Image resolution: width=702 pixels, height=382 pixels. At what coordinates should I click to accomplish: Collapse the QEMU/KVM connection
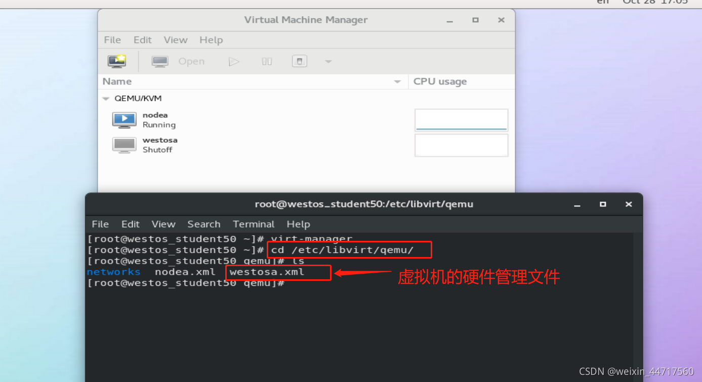[106, 99]
